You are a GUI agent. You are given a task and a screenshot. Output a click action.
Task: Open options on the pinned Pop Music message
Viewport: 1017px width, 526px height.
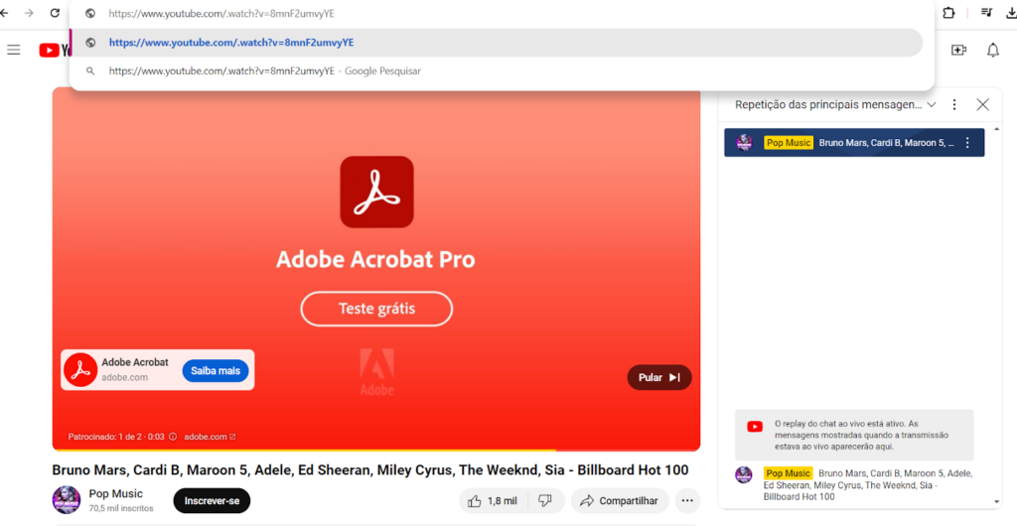tap(967, 143)
